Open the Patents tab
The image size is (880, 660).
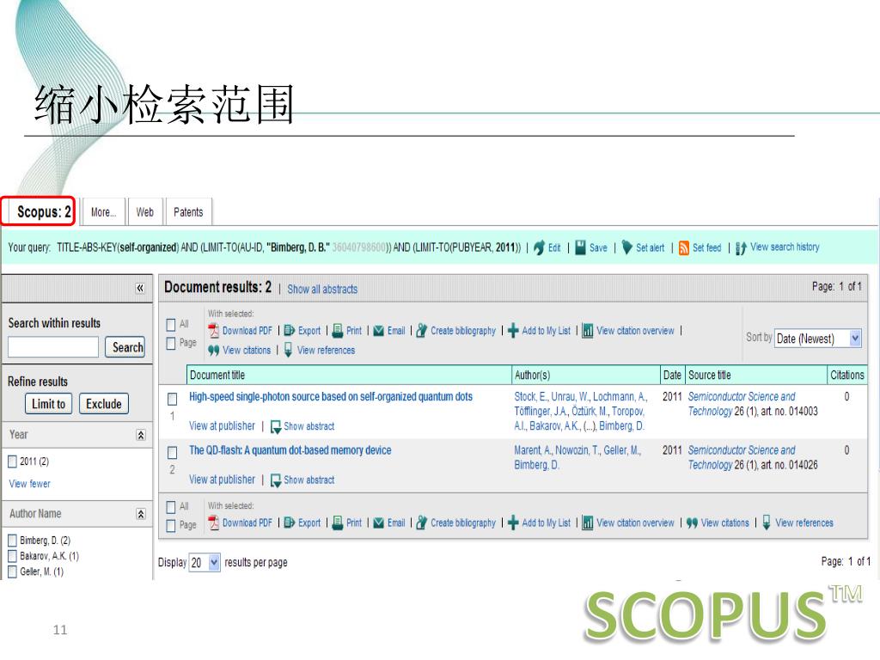coord(188,212)
